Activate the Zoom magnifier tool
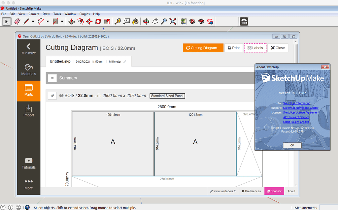The width and height of the screenshot is (338, 210). click(x=164, y=21)
